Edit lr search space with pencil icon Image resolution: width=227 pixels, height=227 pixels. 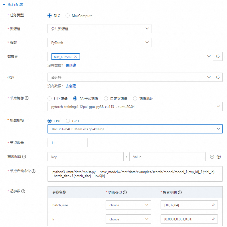coord(214,219)
